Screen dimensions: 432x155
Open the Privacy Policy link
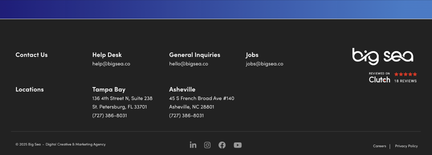[406, 146]
